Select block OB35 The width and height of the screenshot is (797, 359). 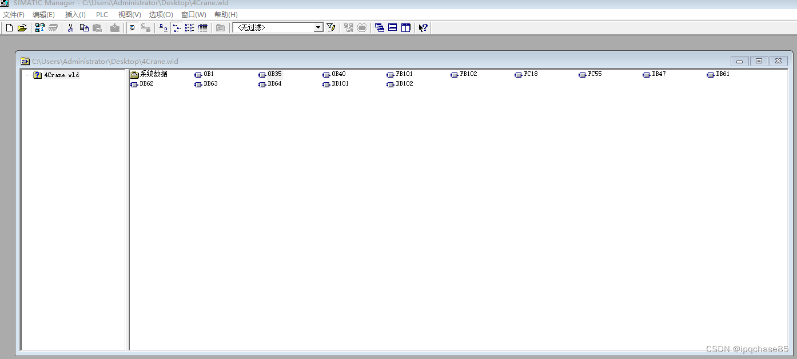(270, 74)
